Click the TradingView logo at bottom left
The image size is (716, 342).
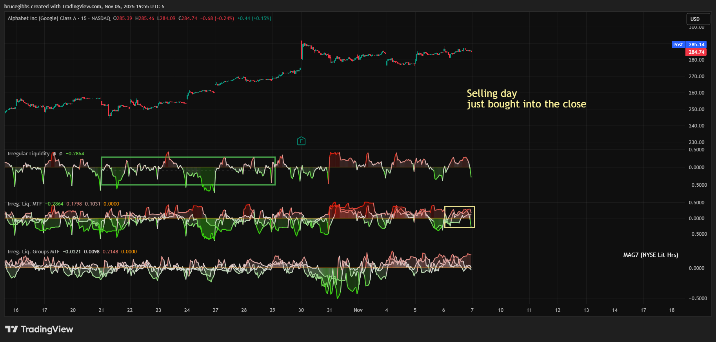[39, 329]
